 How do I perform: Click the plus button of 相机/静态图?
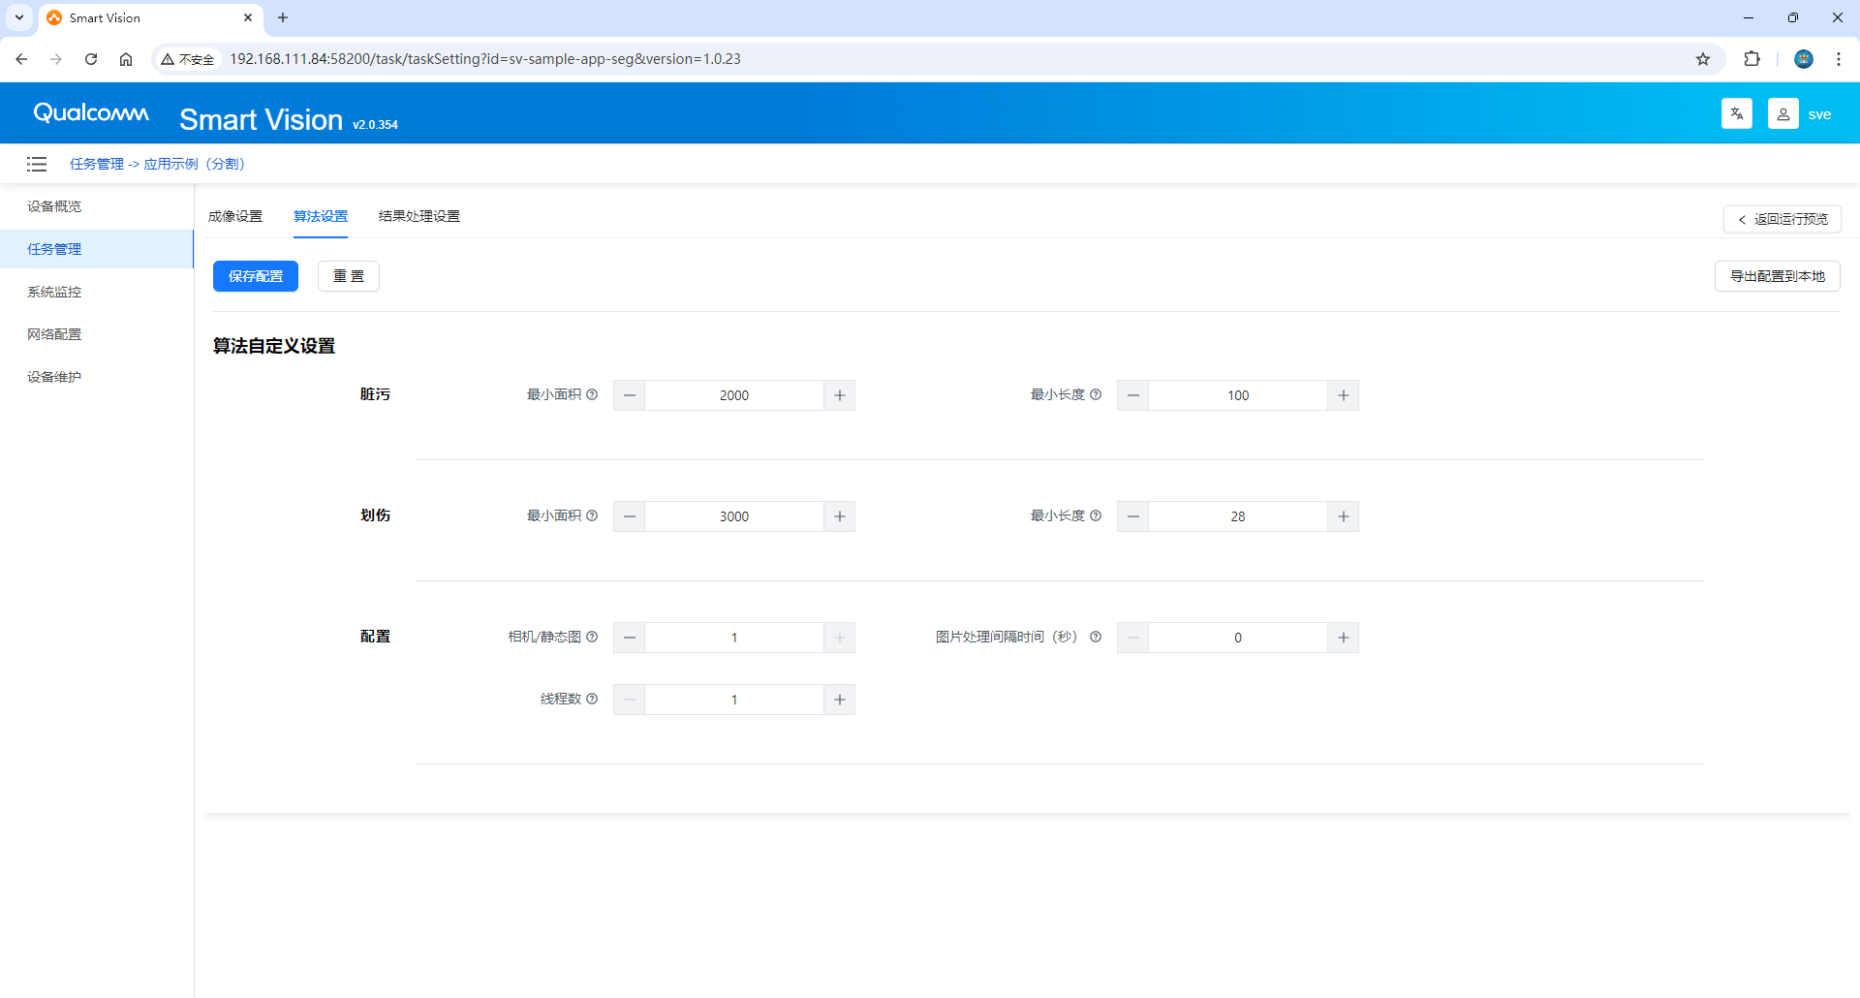[x=839, y=638]
